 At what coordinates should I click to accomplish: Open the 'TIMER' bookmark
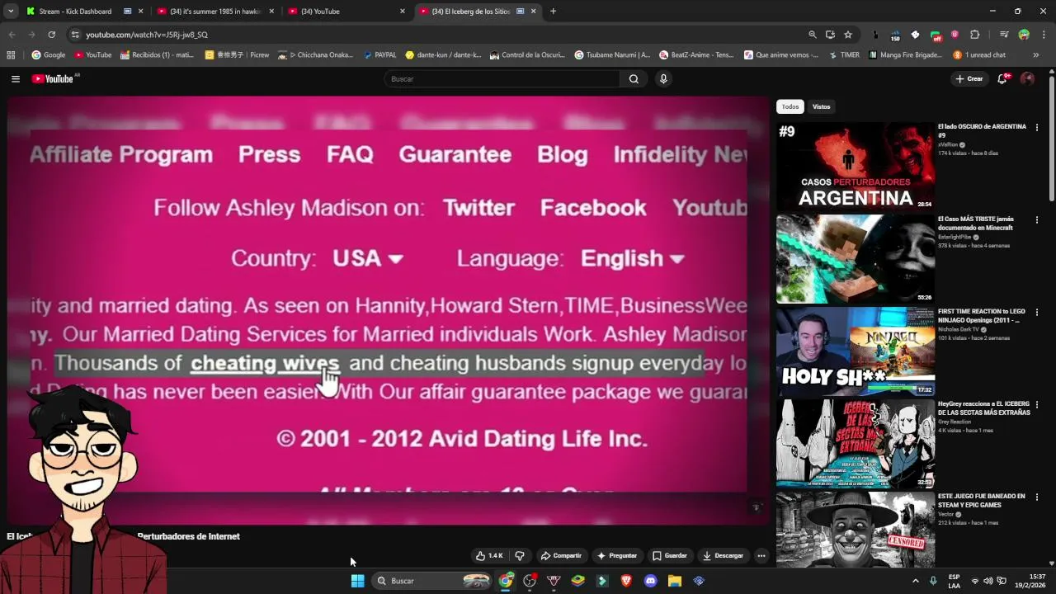844,55
